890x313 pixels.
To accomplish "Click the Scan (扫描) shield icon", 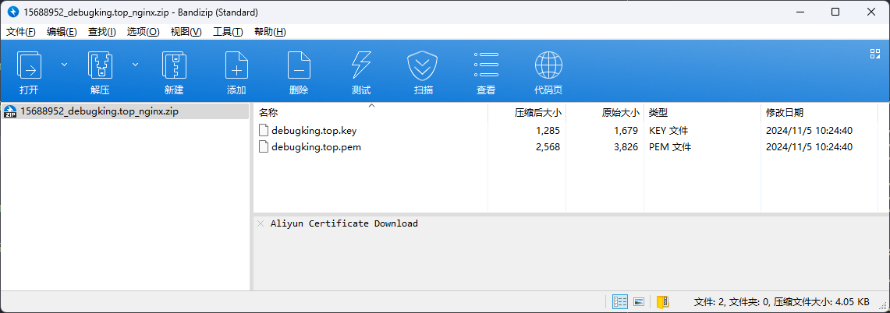I will click(423, 65).
